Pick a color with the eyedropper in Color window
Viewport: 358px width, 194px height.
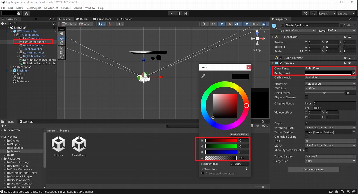[203, 76]
